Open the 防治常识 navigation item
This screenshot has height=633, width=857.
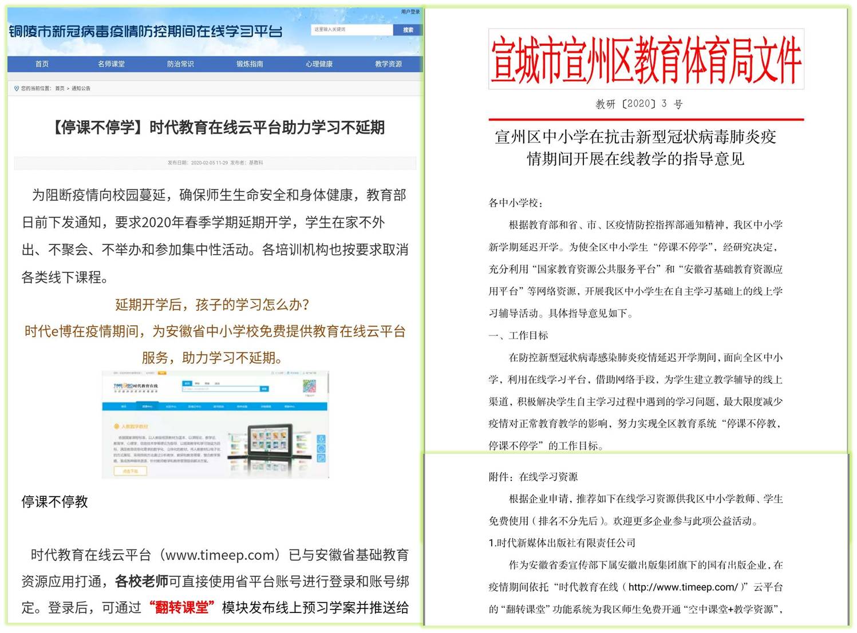point(180,64)
